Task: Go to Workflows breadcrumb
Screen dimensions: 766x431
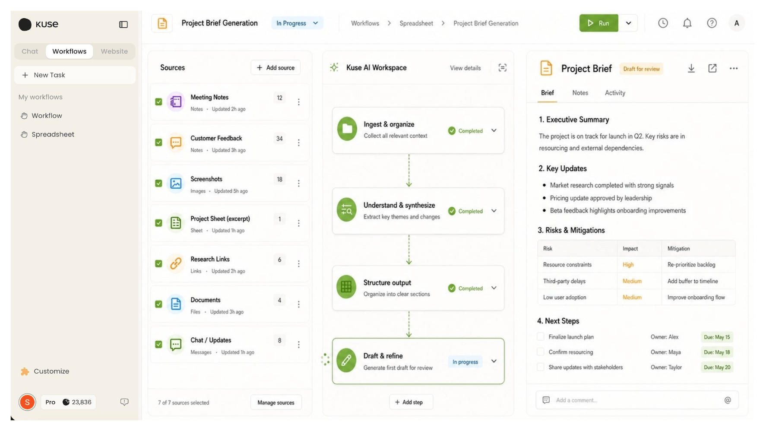Action: [365, 23]
